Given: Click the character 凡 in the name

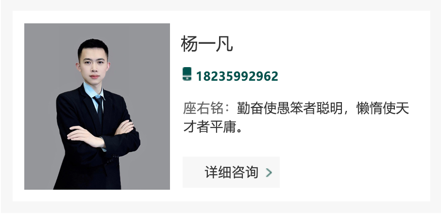Looking at the screenshot, I should (x=224, y=44).
